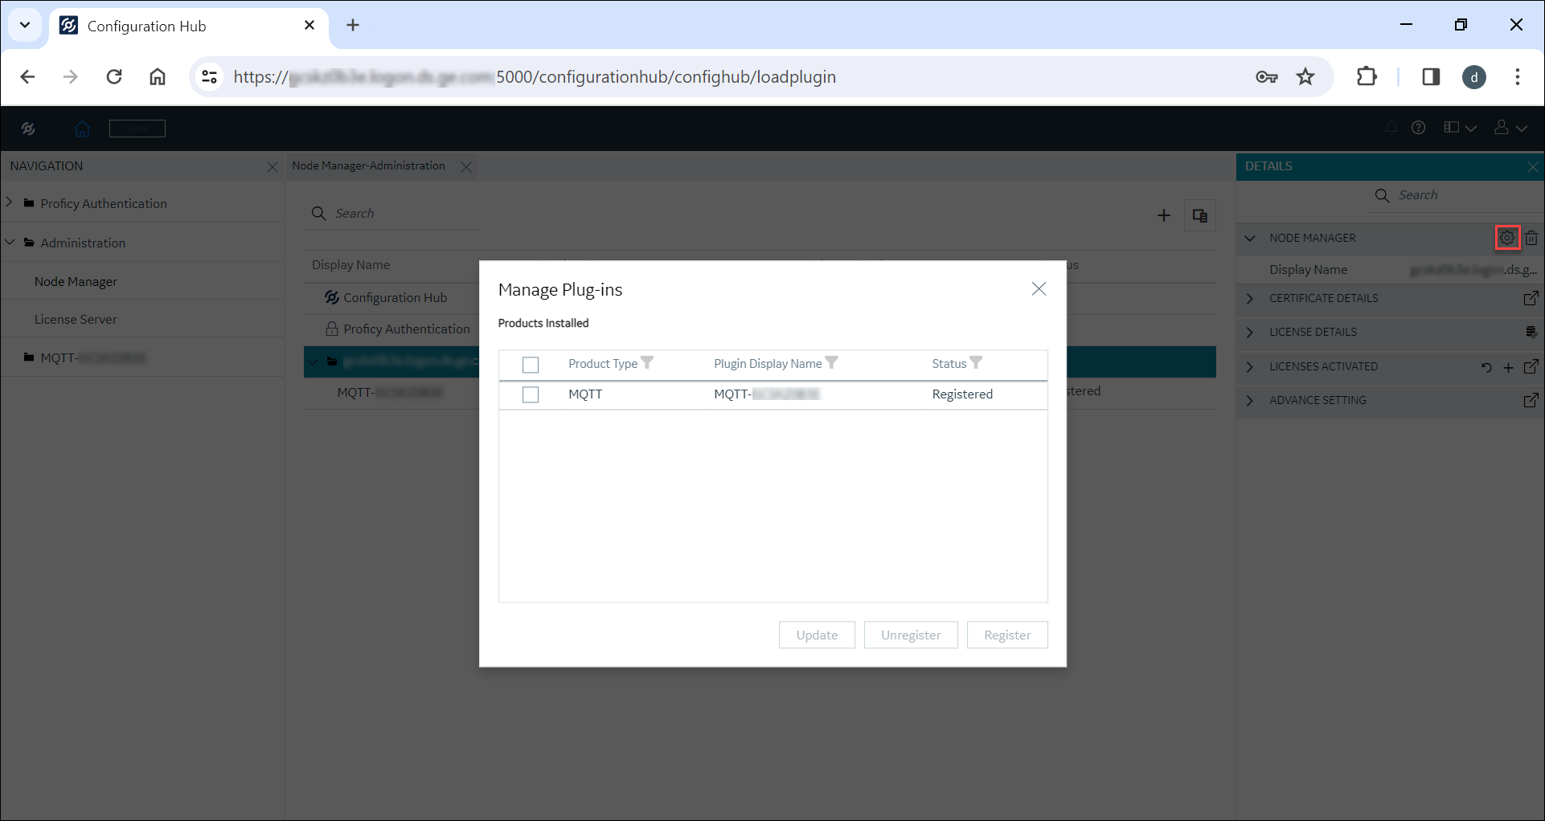Click the Configuration Hub logo icon
This screenshot has height=821, width=1545.
(28, 129)
